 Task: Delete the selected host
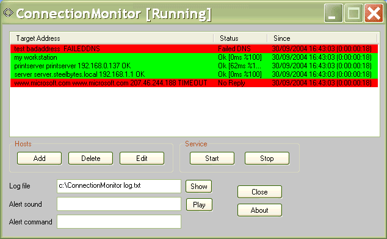pyautogui.click(x=90, y=158)
